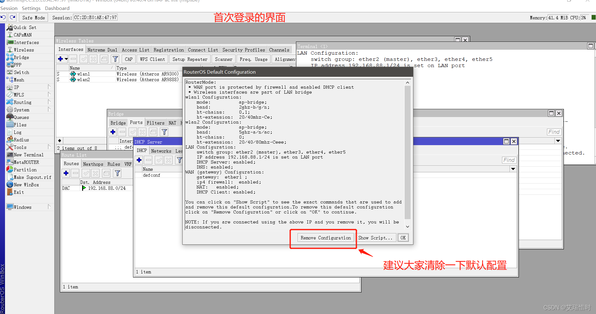Open Interfaces from sidebar

[26, 42]
